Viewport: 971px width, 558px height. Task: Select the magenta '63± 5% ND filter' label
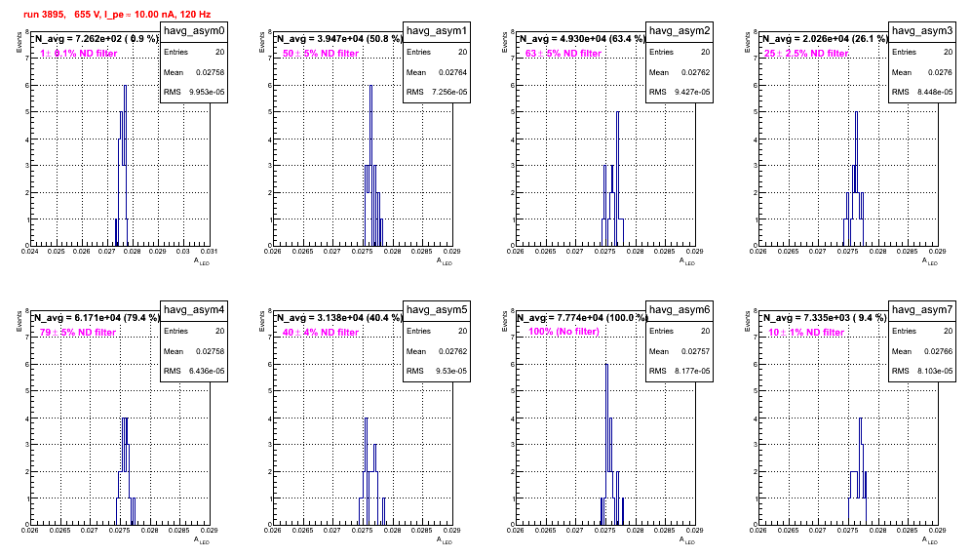pos(563,54)
